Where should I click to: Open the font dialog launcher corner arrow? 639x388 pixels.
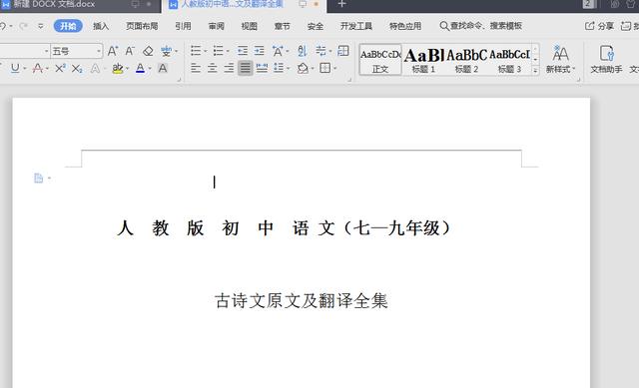179,80
